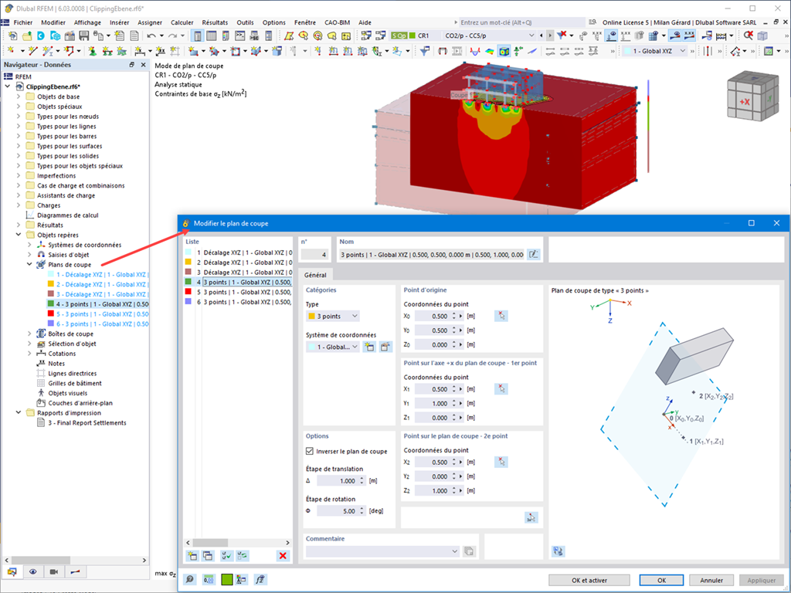791x593 pixels.
Task: Click the select three points graphically icon
Action: [531, 517]
